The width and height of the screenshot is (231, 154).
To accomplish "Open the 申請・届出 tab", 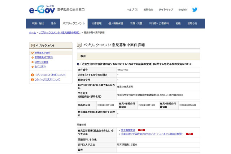I will 38,23.
